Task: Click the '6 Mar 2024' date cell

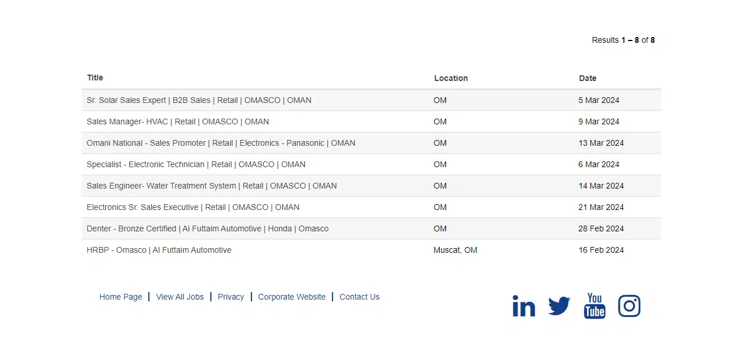Action: [598, 164]
